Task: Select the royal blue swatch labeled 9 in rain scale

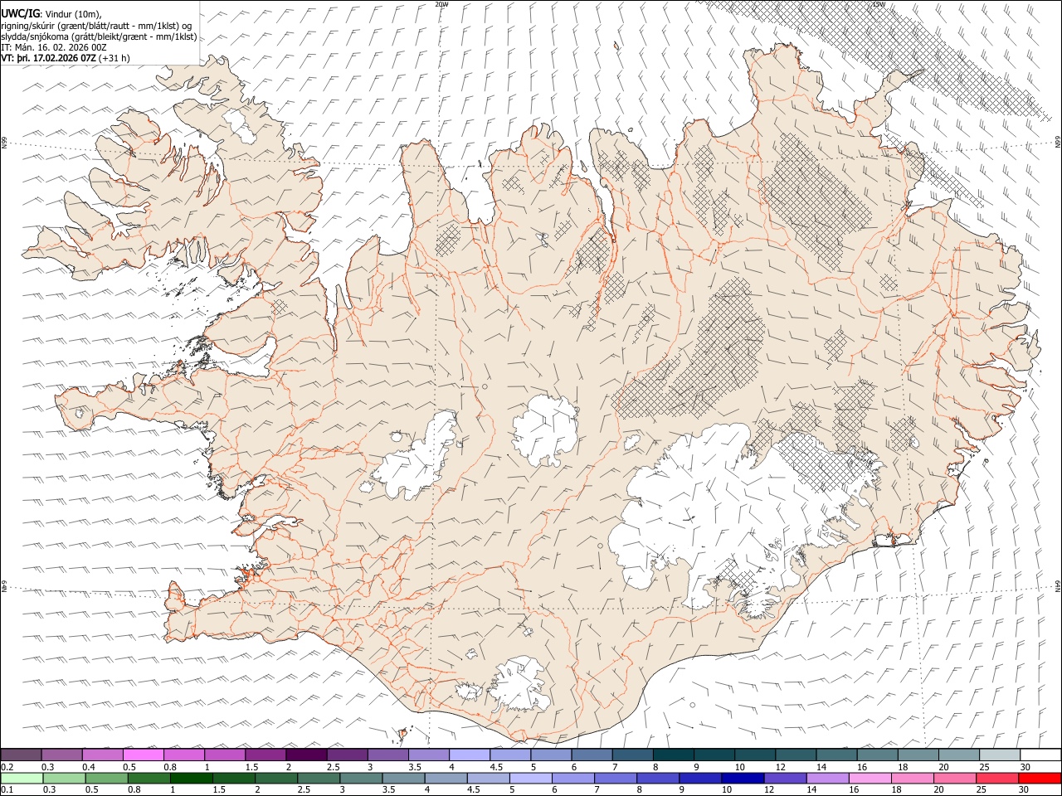Action: pyautogui.click(x=700, y=778)
